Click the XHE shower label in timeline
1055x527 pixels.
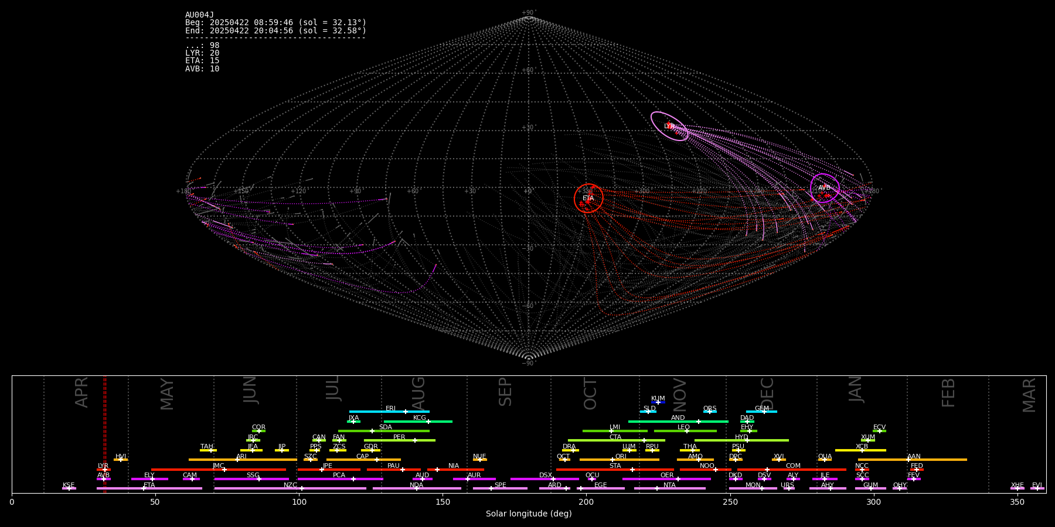click(x=1017, y=485)
